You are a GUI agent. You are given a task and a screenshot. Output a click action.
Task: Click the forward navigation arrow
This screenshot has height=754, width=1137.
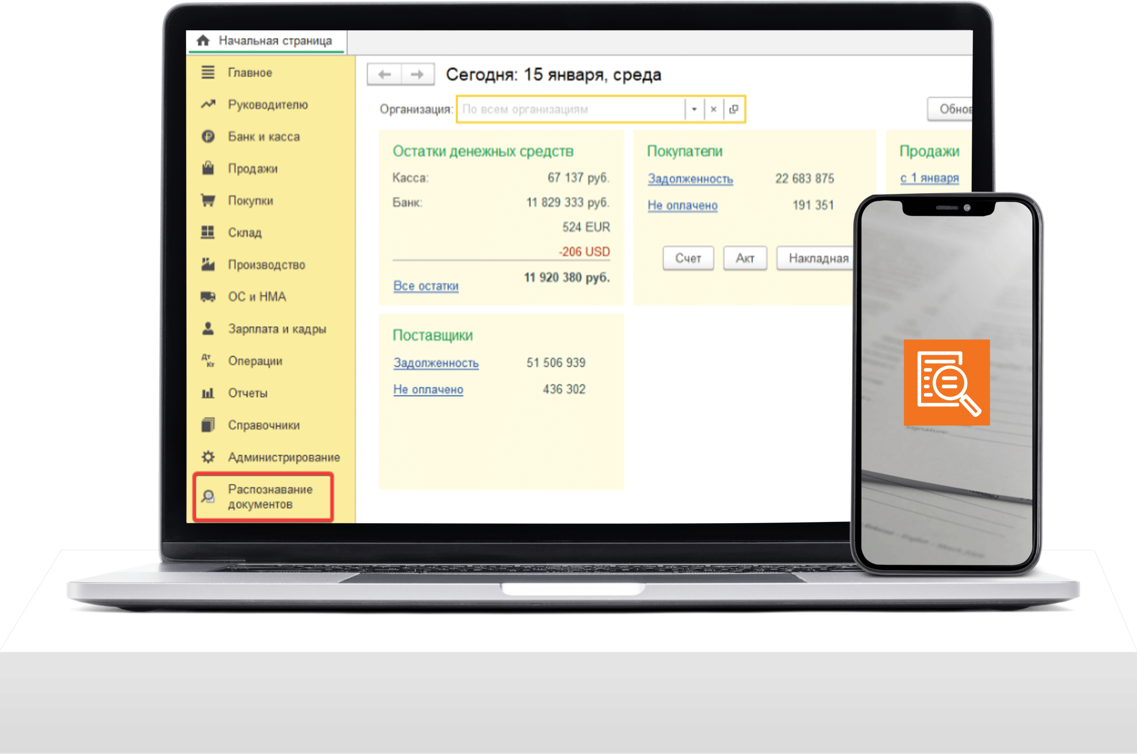coord(417,75)
